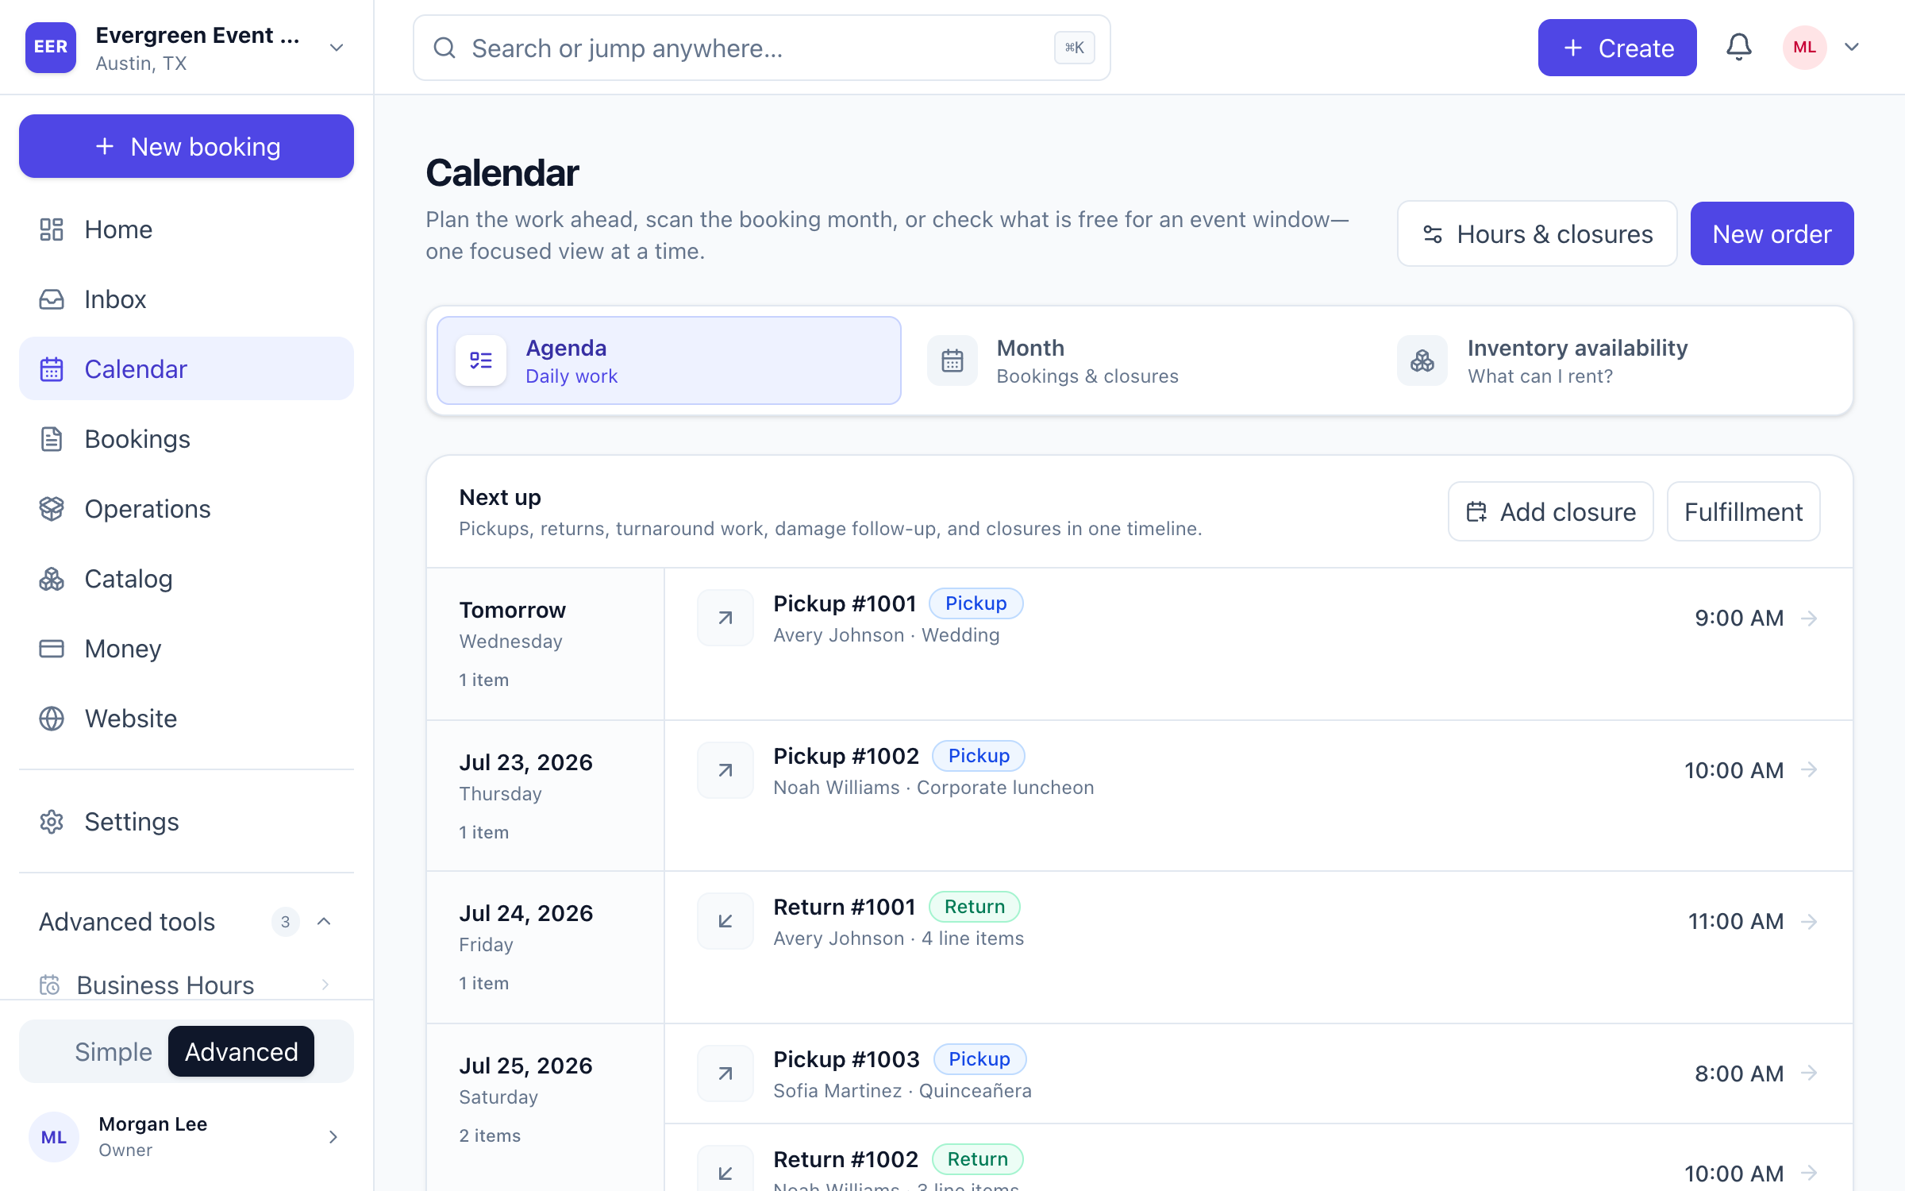This screenshot has width=1905, height=1191.
Task: Open notifications bell
Action: (x=1739, y=48)
